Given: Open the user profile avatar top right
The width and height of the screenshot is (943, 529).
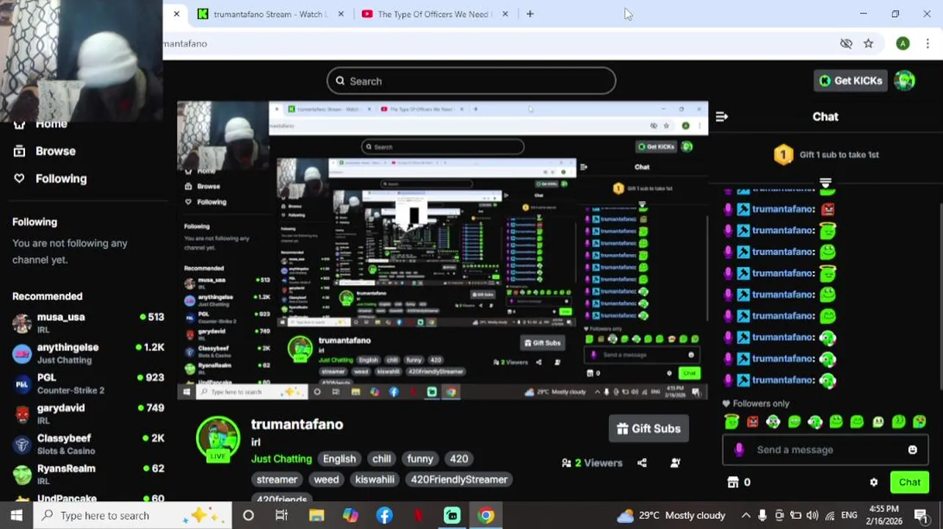Looking at the screenshot, I should point(904,81).
